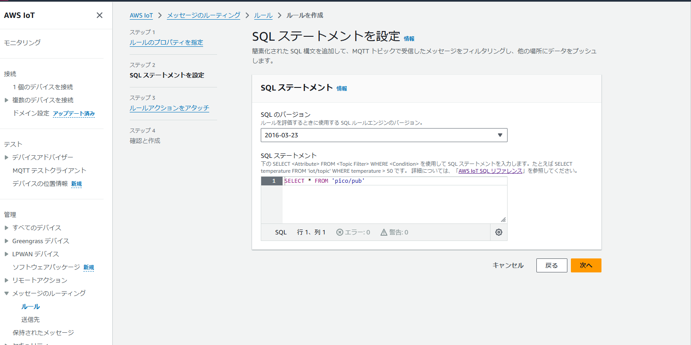Click AWS IoT breadcrumb link
This screenshot has height=345, width=691.
[x=141, y=15]
